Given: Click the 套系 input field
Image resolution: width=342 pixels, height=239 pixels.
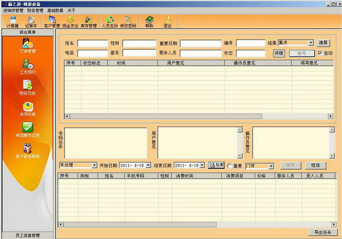Looking at the screenshot, I should (139, 53).
